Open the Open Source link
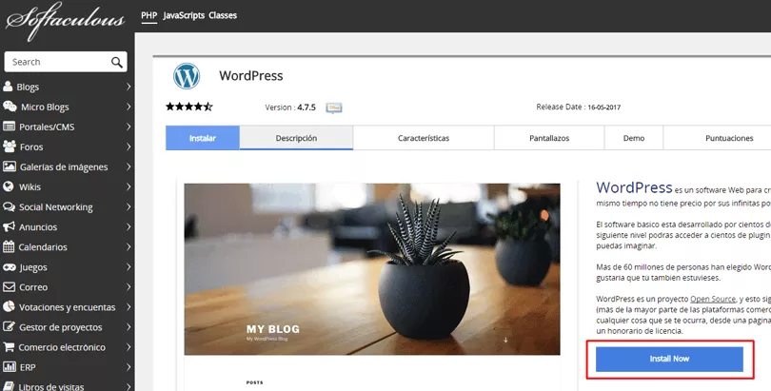 [713, 299]
